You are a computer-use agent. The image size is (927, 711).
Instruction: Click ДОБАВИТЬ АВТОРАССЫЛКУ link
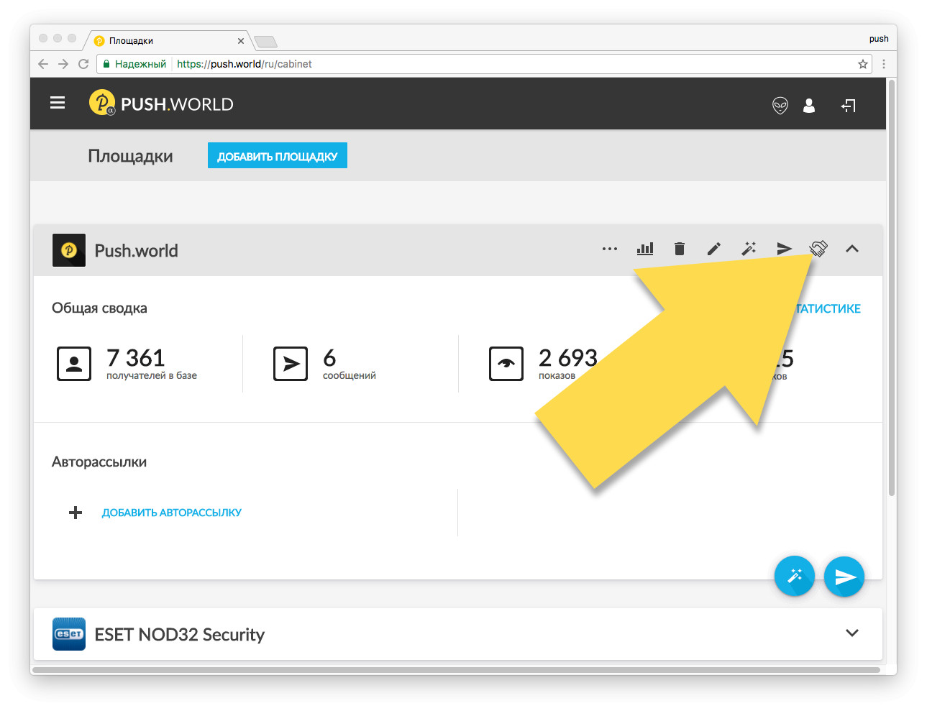[171, 513]
